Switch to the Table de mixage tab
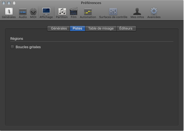184x131 pixels. [x=101, y=28]
